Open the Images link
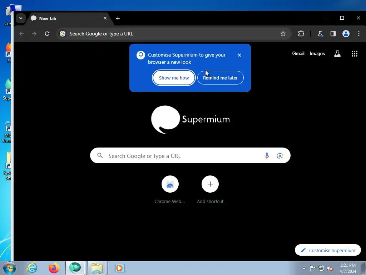The image size is (366, 275). coord(317,54)
